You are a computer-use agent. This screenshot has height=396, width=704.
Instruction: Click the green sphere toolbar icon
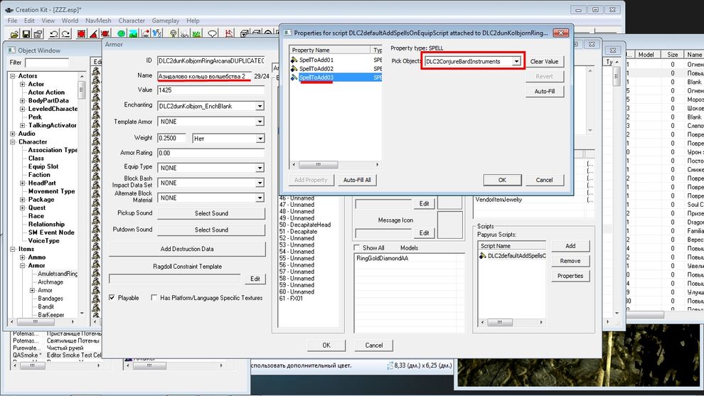(121, 34)
